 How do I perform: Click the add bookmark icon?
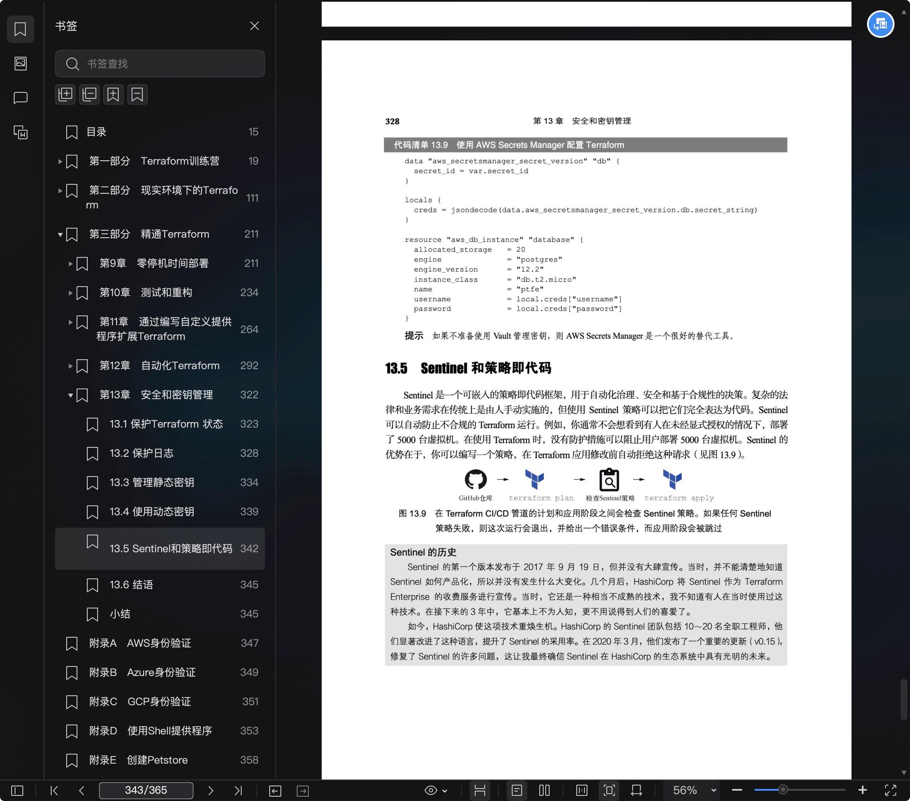click(x=114, y=94)
